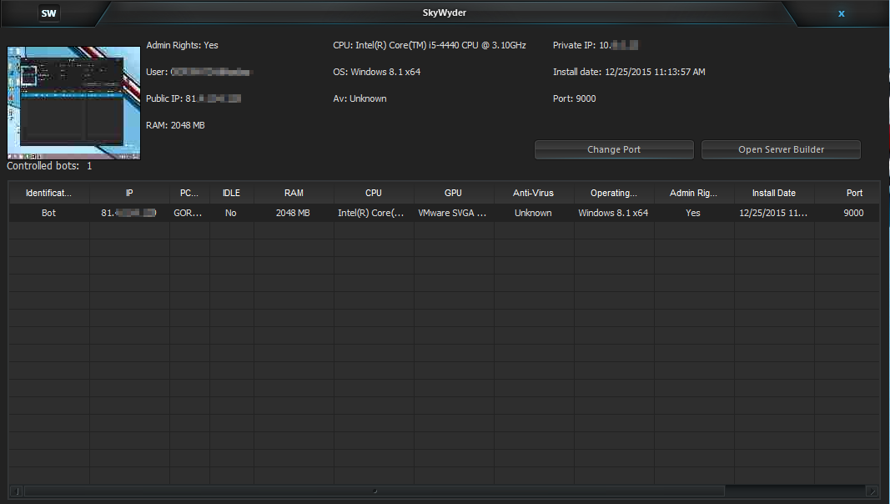Click the CPU: Intel(R) Core i5-4440 text

[x=429, y=45]
